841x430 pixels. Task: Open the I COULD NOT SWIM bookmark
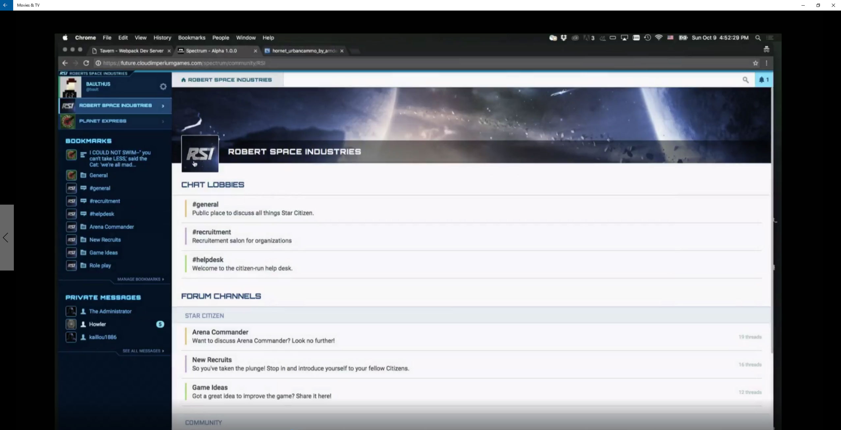point(120,158)
